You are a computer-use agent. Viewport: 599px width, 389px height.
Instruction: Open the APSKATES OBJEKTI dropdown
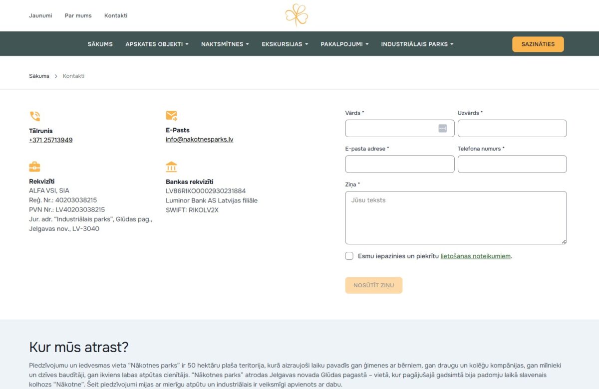(156, 44)
